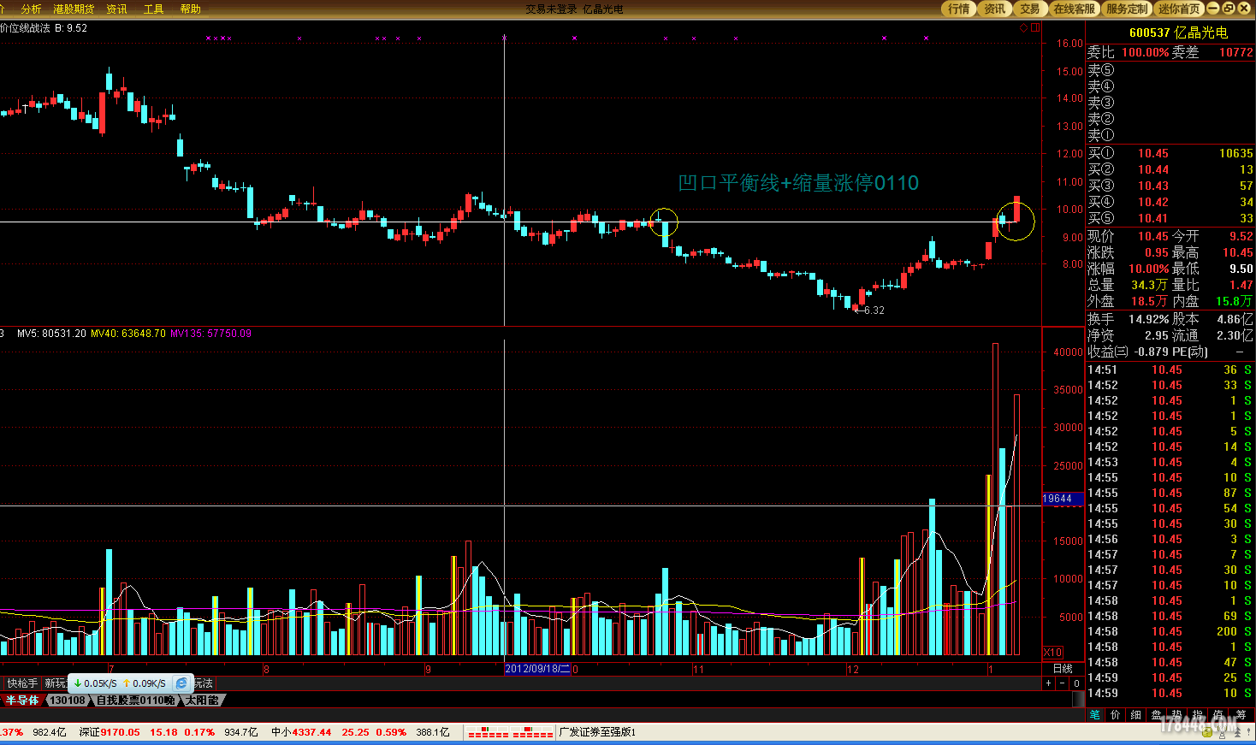Select the 半导体 sector tab

coord(22,701)
